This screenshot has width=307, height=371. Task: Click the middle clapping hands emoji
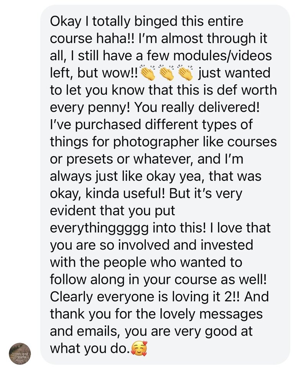[x=166, y=72]
